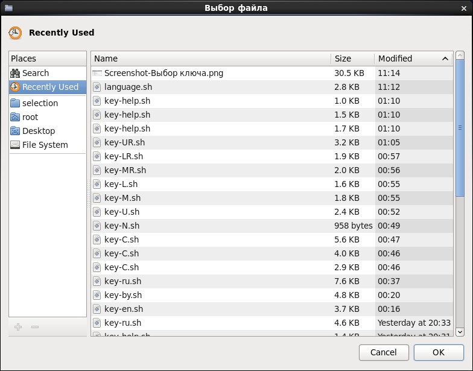
Task: Select the key-by.sh file name
Action: [x=123, y=295]
